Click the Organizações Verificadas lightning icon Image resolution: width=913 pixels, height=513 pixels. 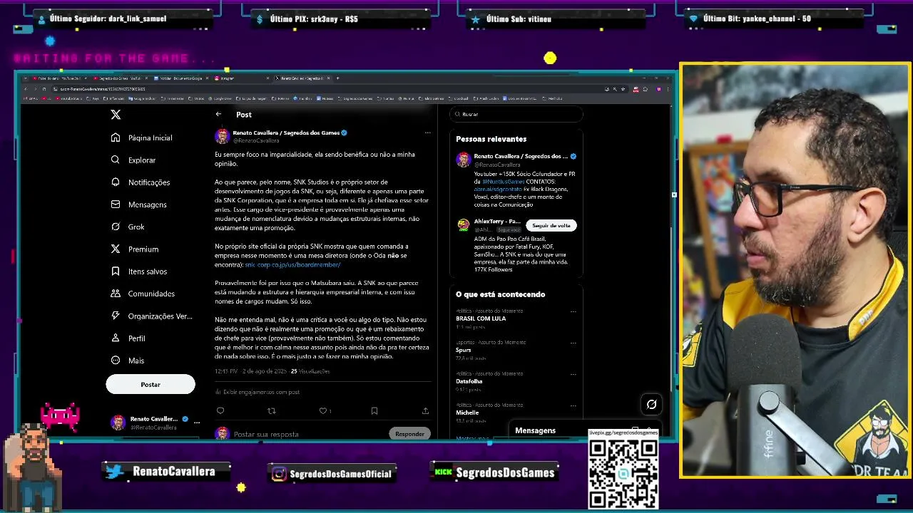(116, 316)
